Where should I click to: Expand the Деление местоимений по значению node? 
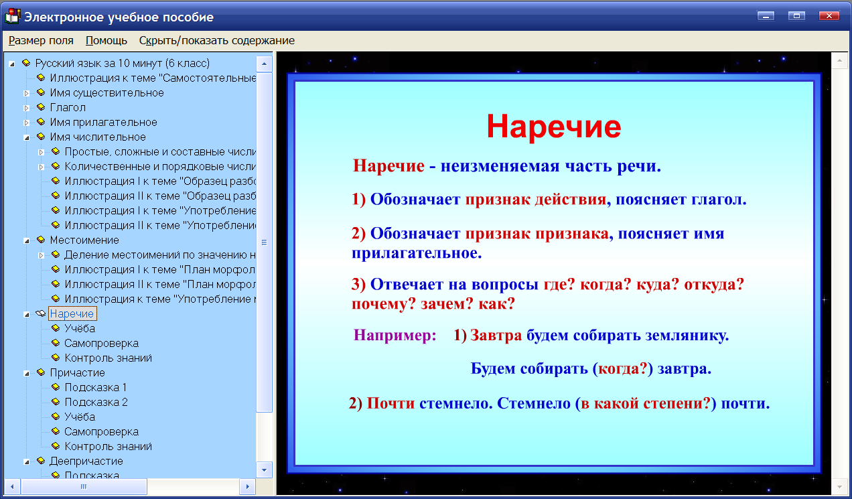(x=42, y=254)
